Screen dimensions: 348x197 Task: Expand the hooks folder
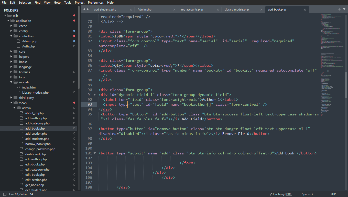click(x=11, y=62)
